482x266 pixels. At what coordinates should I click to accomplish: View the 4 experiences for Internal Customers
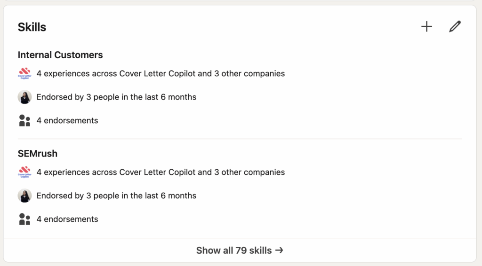[161, 74]
